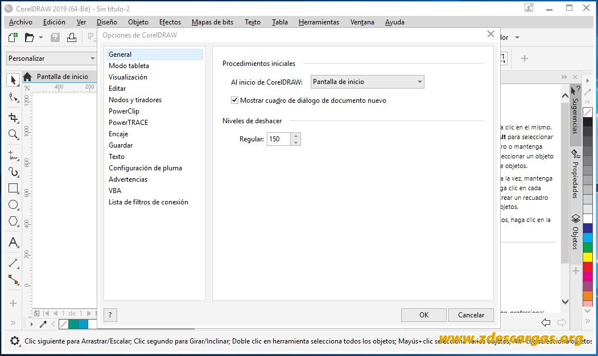
Task: Open the Propiedades docker tab
Action: click(575, 174)
